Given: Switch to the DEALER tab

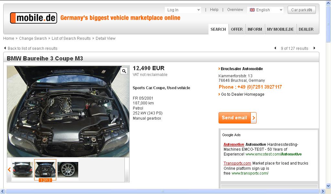Looking at the screenshot, I should coord(306,29).
